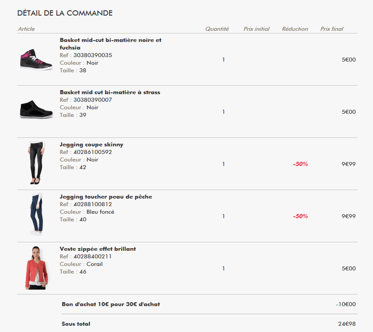Click reference number 30380390035
Image resolution: width=373 pixels, height=332 pixels.
coord(92,55)
